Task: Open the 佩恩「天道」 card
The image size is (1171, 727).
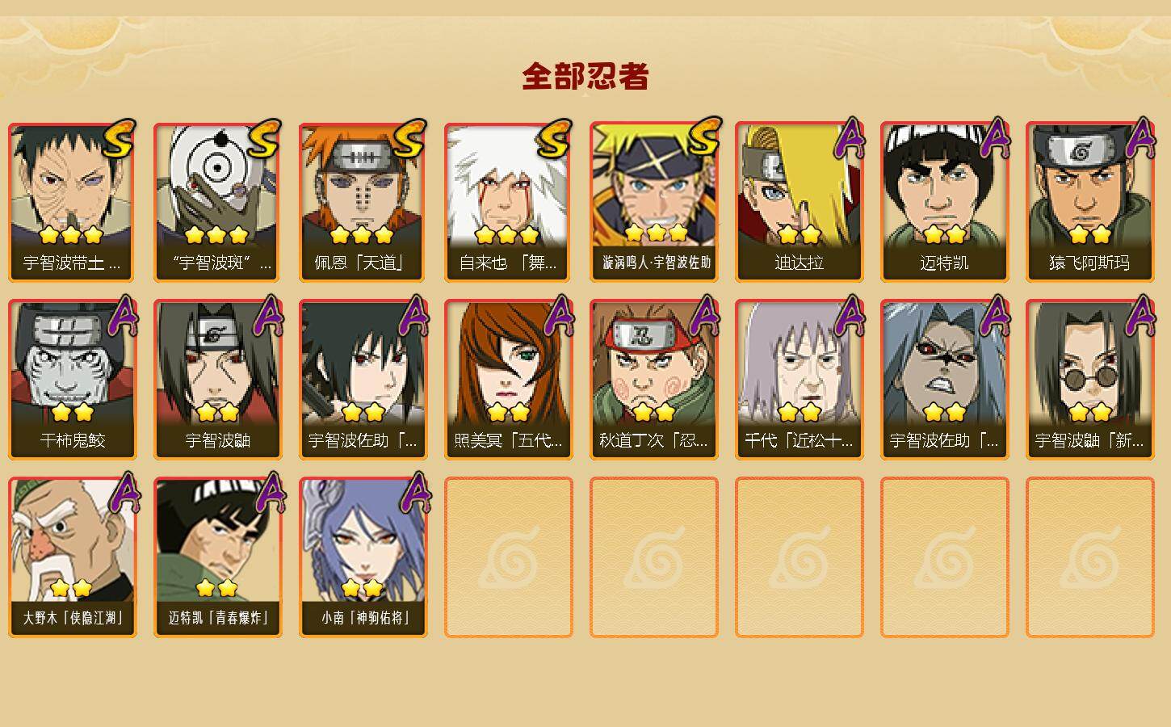Action: [x=363, y=202]
